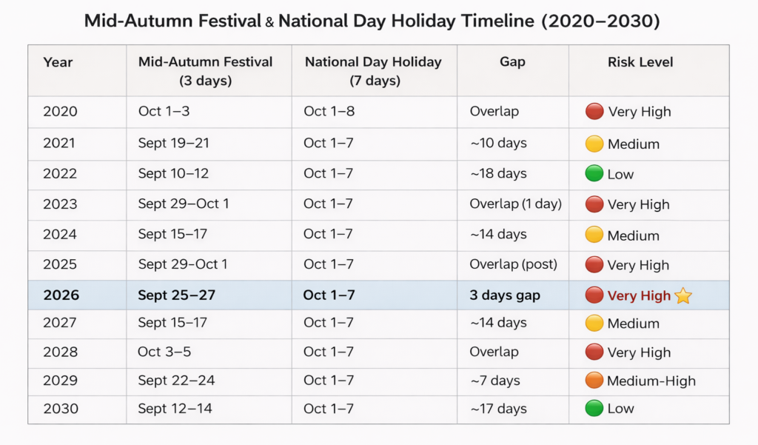Click the red circle in 2023 row
Viewport: 758px width, 445px height.
click(x=594, y=204)
